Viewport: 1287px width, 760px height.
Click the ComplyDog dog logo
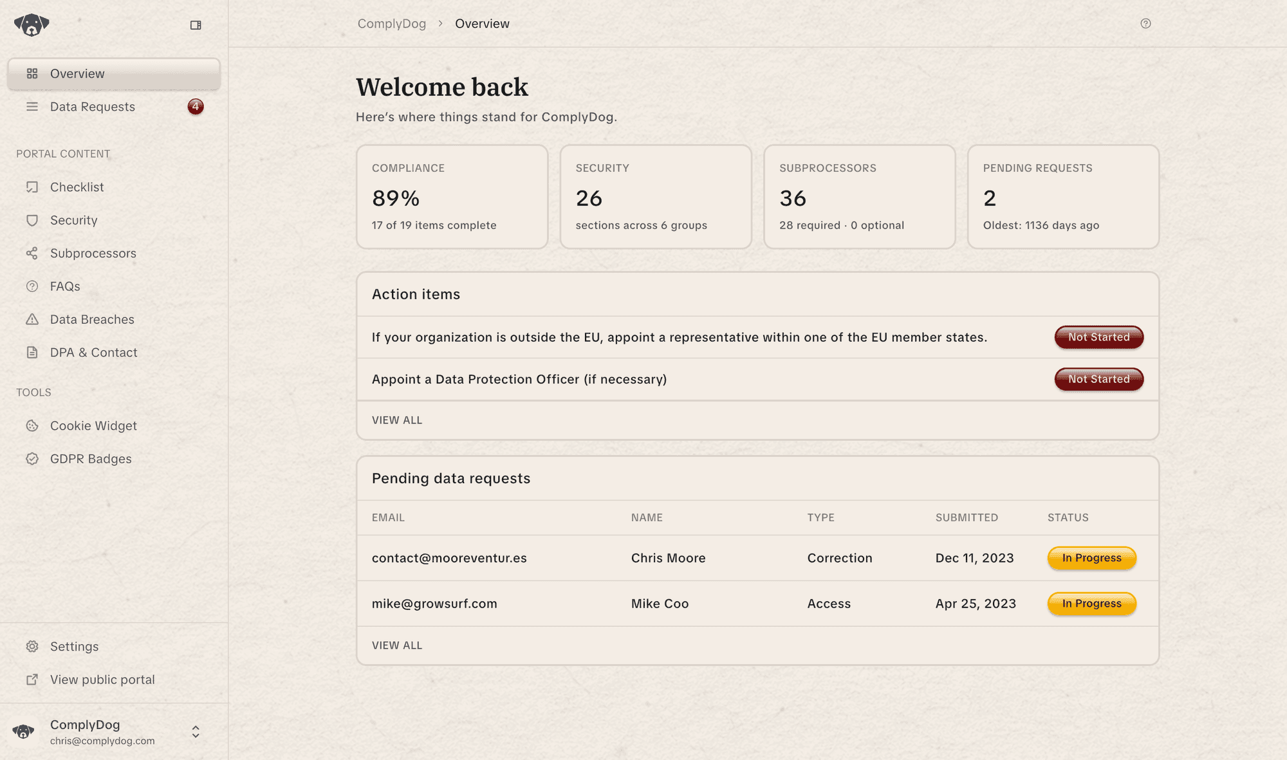tap(32, 25)
